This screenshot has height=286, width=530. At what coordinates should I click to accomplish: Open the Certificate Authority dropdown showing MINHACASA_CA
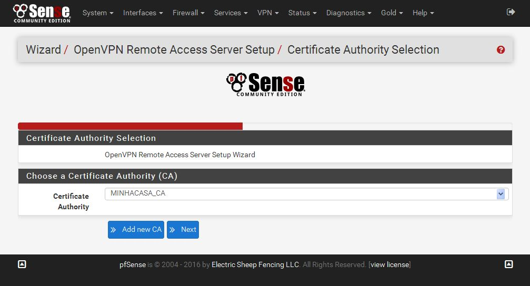pyautogui.click(x=306, y=194)
